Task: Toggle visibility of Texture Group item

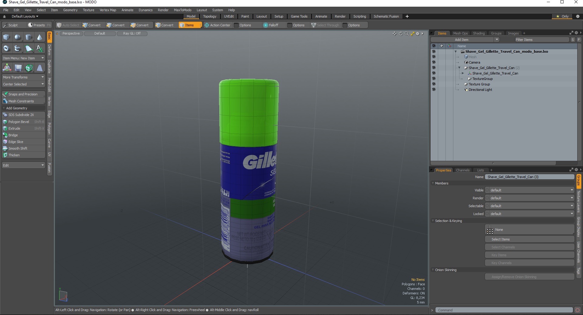Action: point(434,84)
